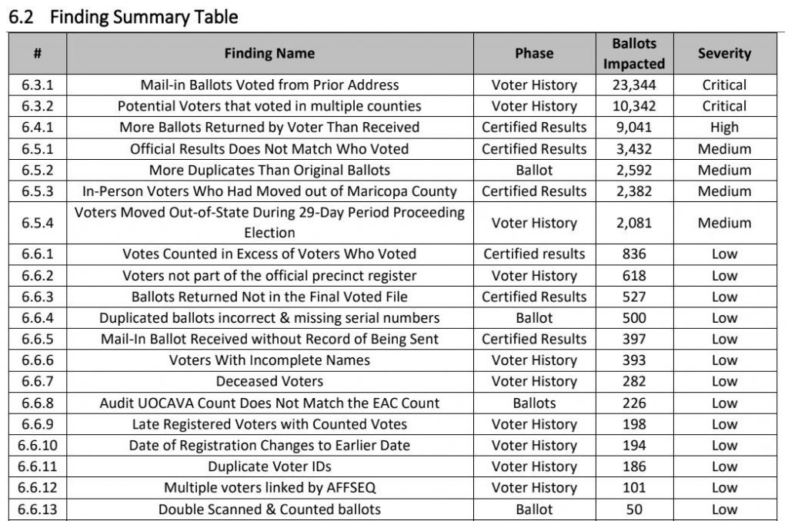Click the 23,344 ballots impacted value
Viewport: 788px width, 521px height.
(x=633, y=85)
